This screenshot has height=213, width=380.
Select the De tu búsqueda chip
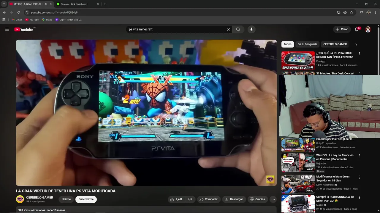tap(307, 44)
